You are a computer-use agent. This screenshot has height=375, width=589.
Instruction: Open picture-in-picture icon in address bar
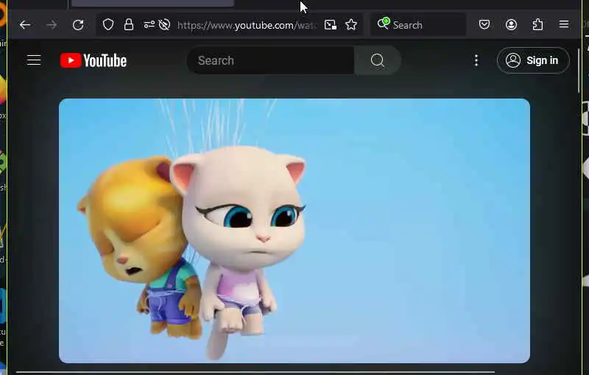pos(330,25)
